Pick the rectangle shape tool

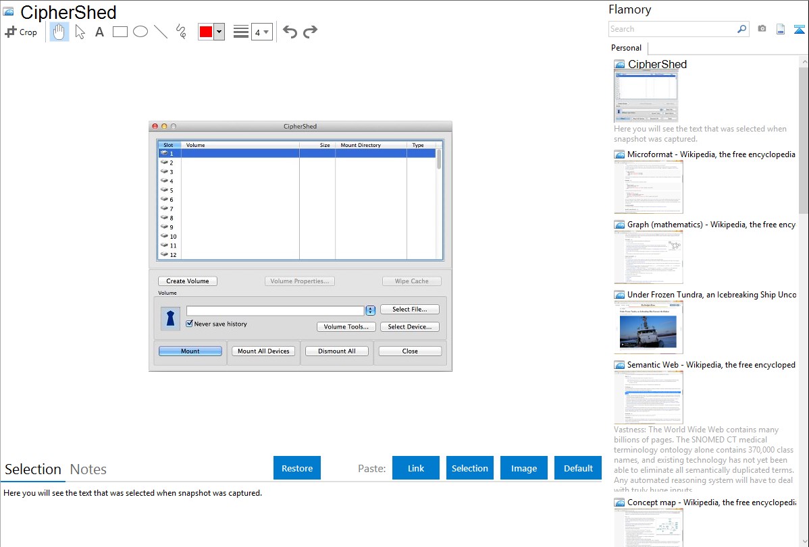[x=120, y=32]
